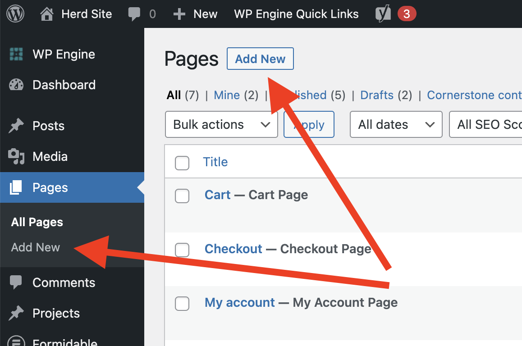Open the Bulk actions dropdown

221,125
